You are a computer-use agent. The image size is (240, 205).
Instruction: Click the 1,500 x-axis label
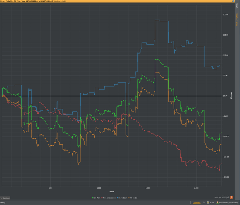coord(148,188)
